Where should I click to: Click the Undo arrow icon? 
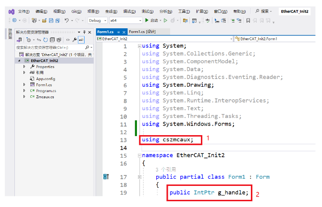[66, 20]
